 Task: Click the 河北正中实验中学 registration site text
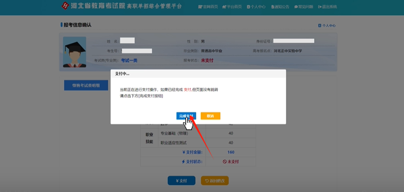tap(288, 51)
